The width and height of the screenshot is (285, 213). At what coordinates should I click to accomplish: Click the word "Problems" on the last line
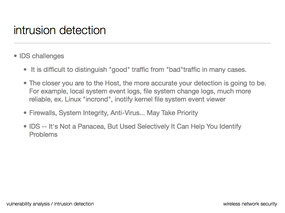coord(43,135)
